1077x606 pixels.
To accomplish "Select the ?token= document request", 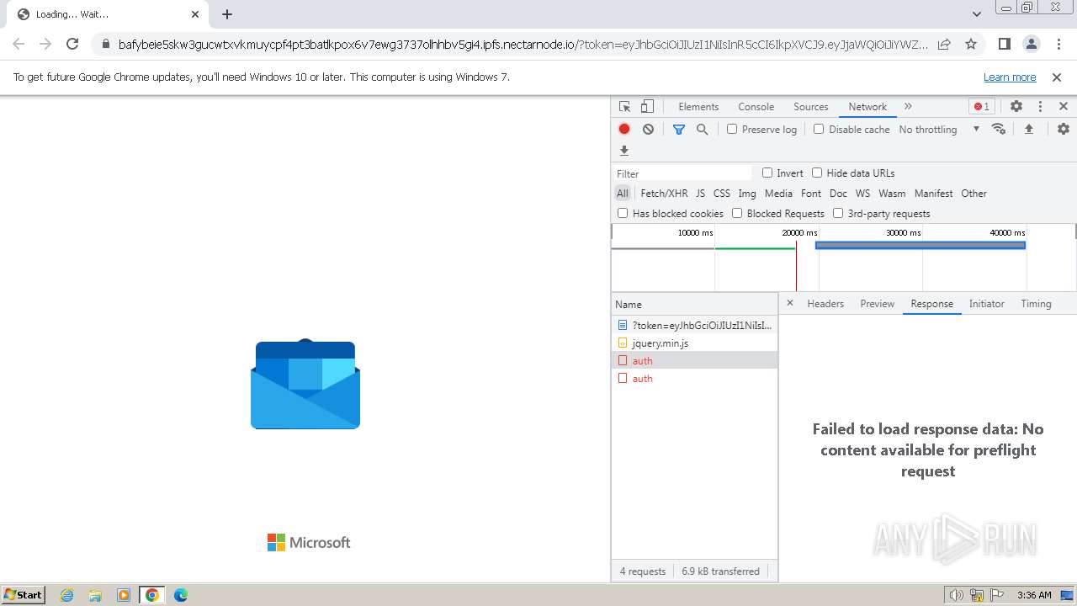I will 694,325.
